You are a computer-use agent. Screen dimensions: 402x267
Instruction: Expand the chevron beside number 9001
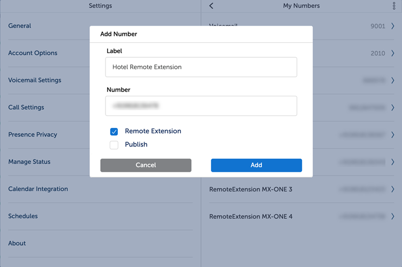click(392, 26)
